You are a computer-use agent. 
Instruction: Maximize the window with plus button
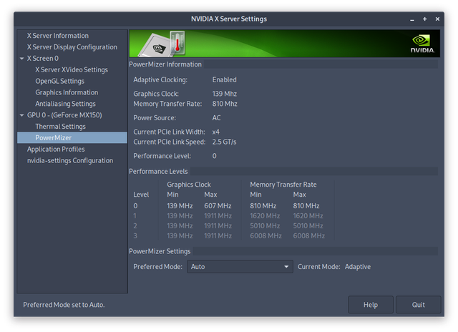click(424, 19)
